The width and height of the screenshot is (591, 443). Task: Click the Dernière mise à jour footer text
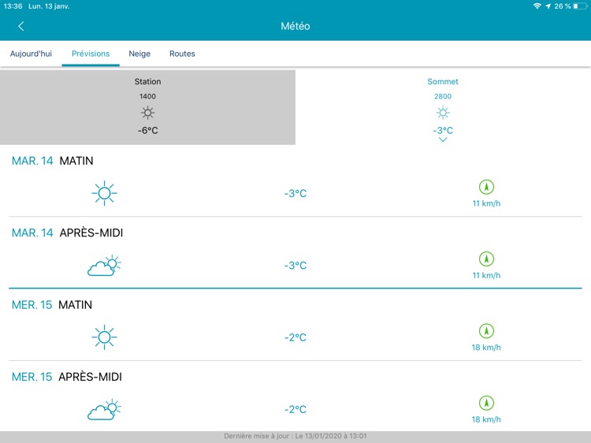pyautogui.click(x=295, y=436)
